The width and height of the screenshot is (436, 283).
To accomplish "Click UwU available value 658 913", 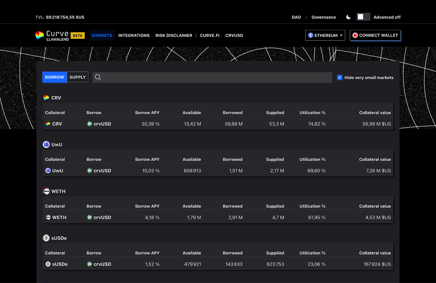I will click(x=192, y=170).
